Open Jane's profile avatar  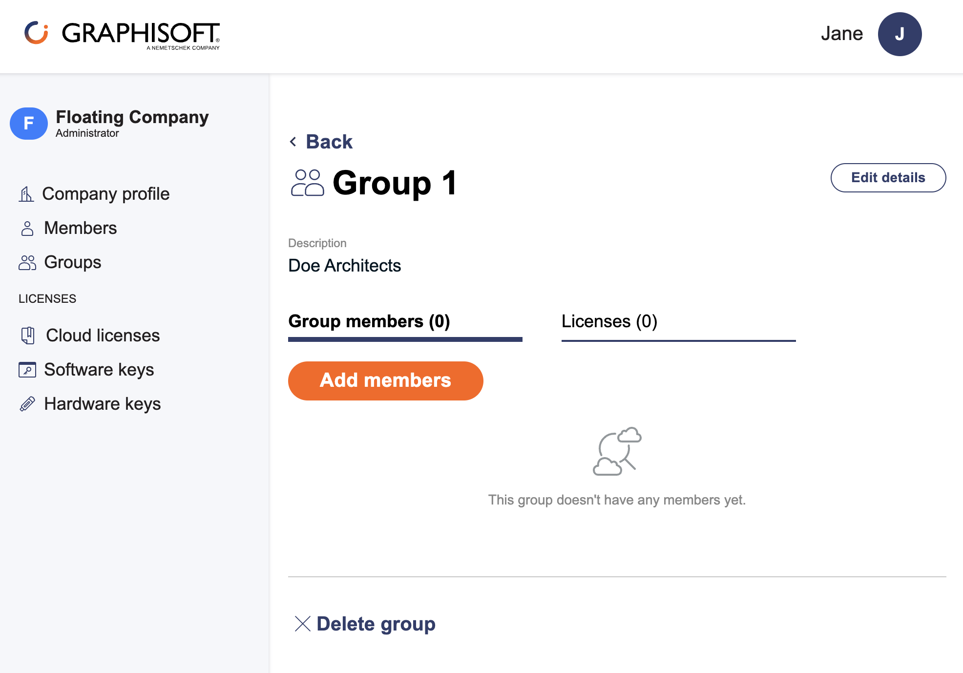click(x=899, y=34)
